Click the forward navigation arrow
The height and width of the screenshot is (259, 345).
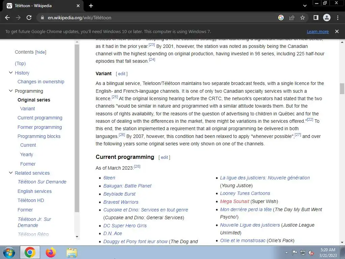pos(18,18)
